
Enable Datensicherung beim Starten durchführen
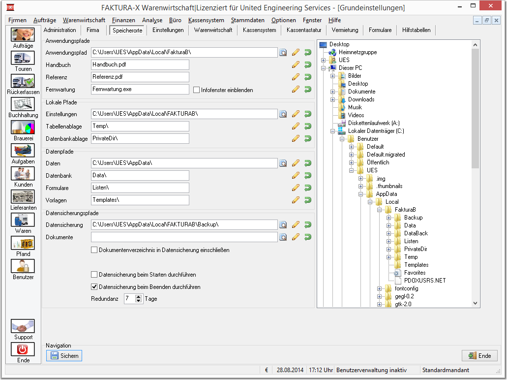click(94, 275)
